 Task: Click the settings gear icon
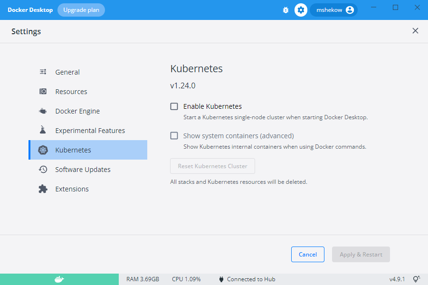[301, 10]
